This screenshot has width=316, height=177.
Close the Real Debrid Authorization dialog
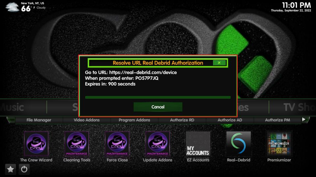click(x=219, y=63)
